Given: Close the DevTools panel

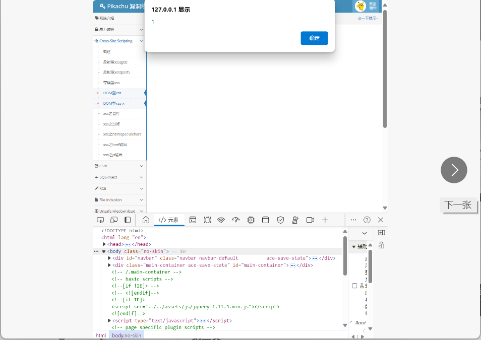Looking at the screenshot, I should pos(381,220).
